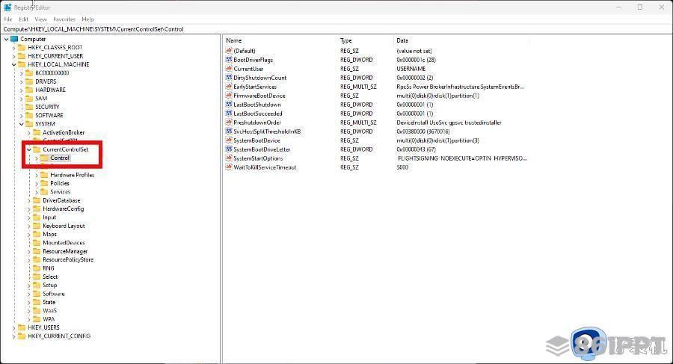Select the RNG key
Viewport: 673px width, 364px height.
click(49, 268)
